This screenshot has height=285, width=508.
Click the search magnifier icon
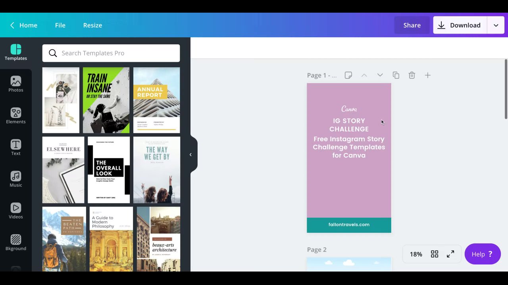pos(53,53)
